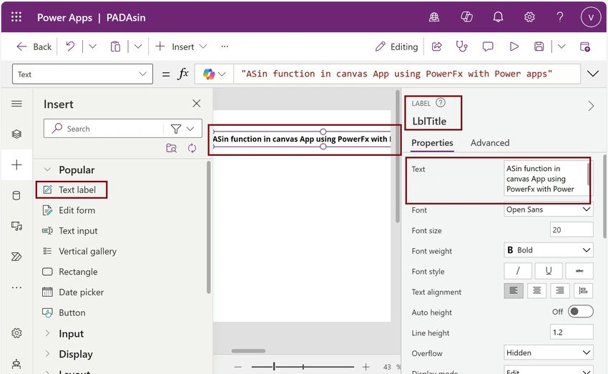Open the Paste dropdown arrow
Viewport: 608px width, 374px height.
[138, 46]
